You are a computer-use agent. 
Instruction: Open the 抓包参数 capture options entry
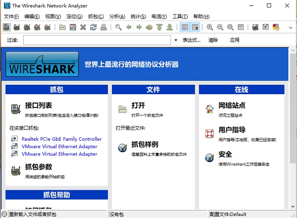(39, 167)
